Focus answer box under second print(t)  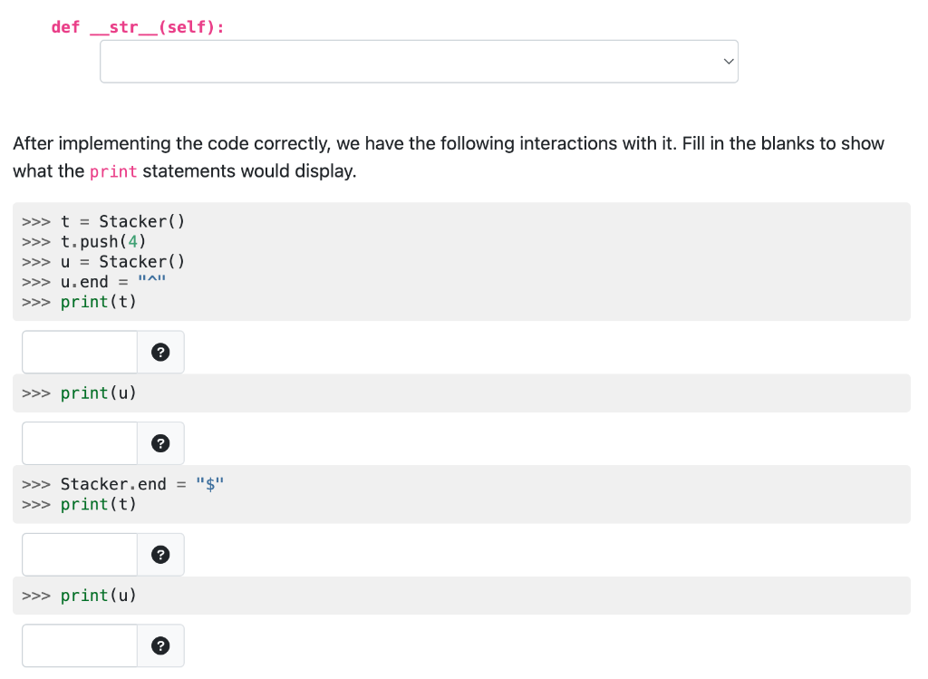80,555
